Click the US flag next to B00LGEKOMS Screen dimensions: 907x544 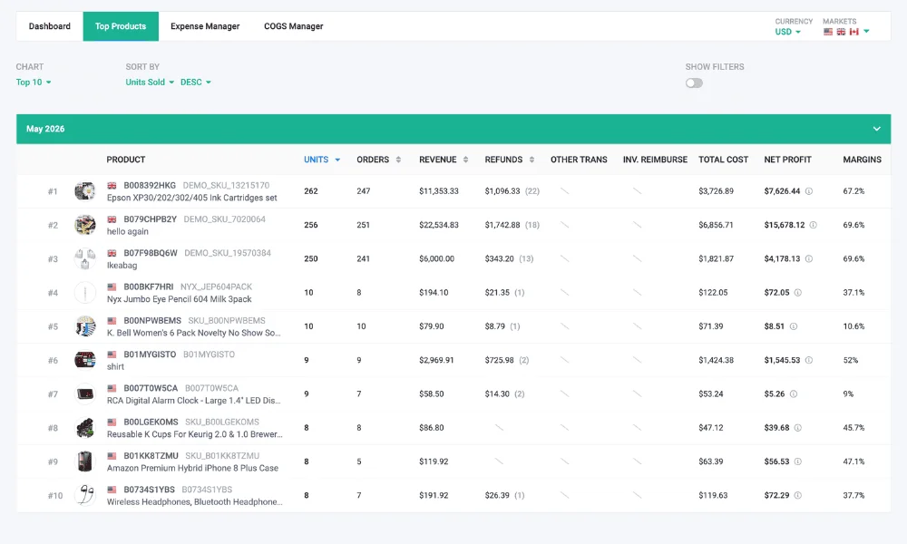click(112, 422)
